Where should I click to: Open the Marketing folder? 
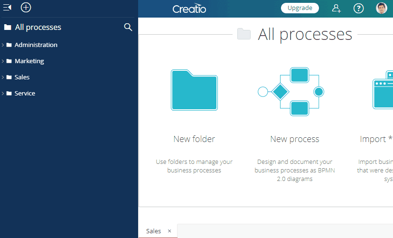pyautogui.click(x=29, y=61)
